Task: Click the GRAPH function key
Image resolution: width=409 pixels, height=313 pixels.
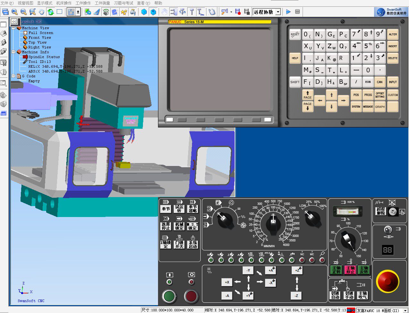Action: [x=380, y=107]
